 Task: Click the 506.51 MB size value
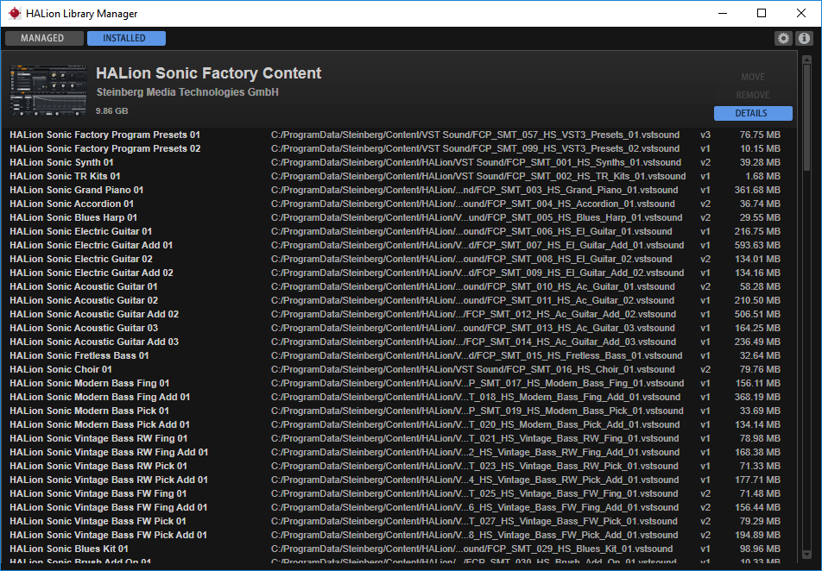click(757, 314)
